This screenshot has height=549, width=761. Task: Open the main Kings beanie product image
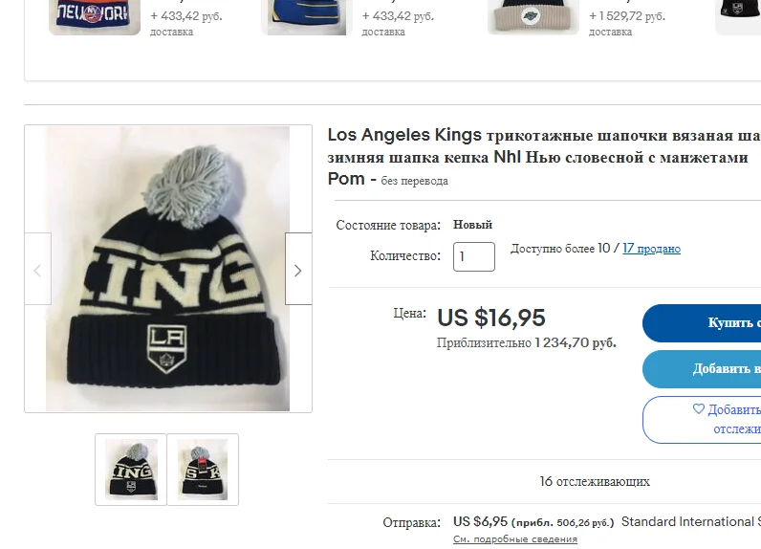(168, 269)
